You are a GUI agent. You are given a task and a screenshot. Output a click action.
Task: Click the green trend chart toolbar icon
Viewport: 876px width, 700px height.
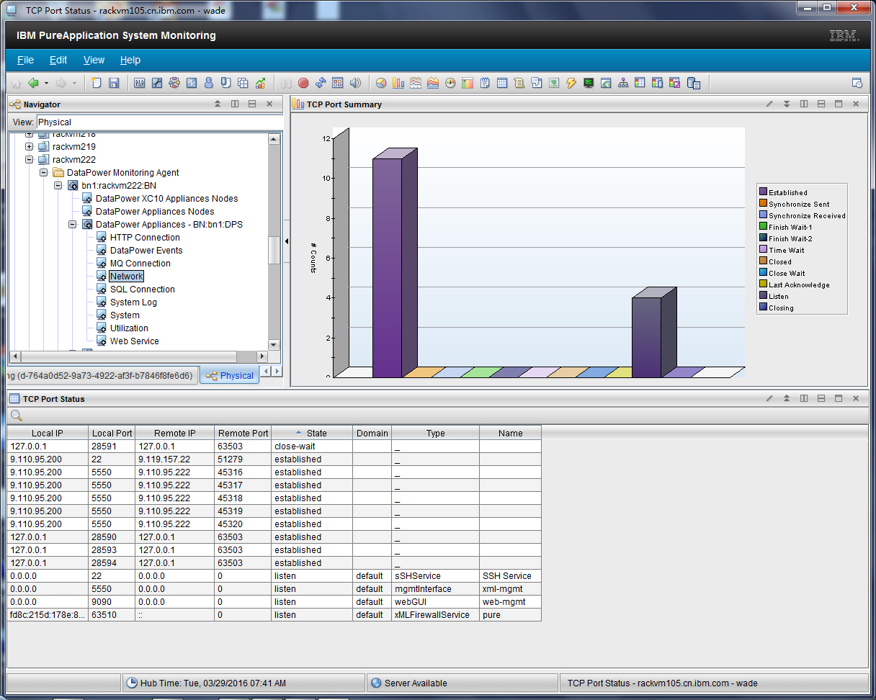260,83
